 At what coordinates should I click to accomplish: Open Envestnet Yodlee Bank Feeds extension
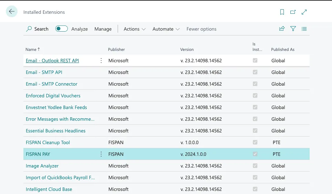(x=56, y=107)
